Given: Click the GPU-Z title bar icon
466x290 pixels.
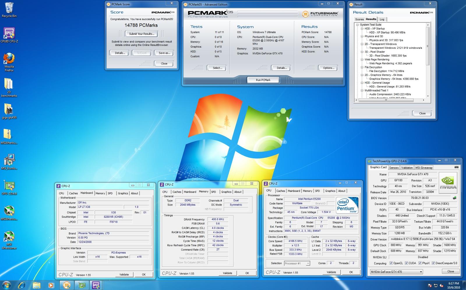Looking at the screenshot, I should click(x=370, y=161).
